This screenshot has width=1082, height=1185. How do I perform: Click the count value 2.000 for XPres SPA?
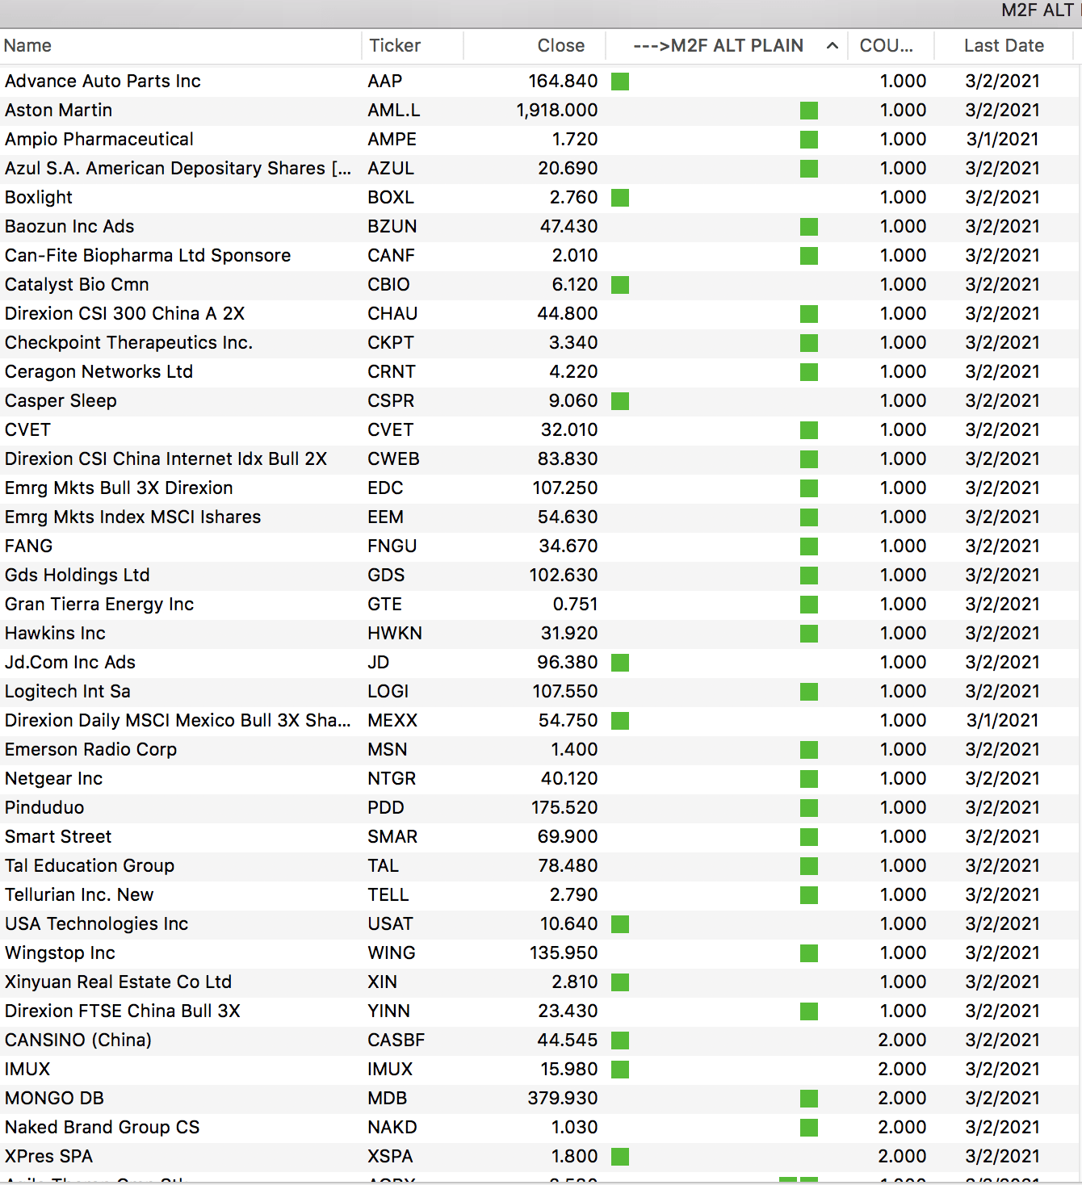coord(903,1157)
